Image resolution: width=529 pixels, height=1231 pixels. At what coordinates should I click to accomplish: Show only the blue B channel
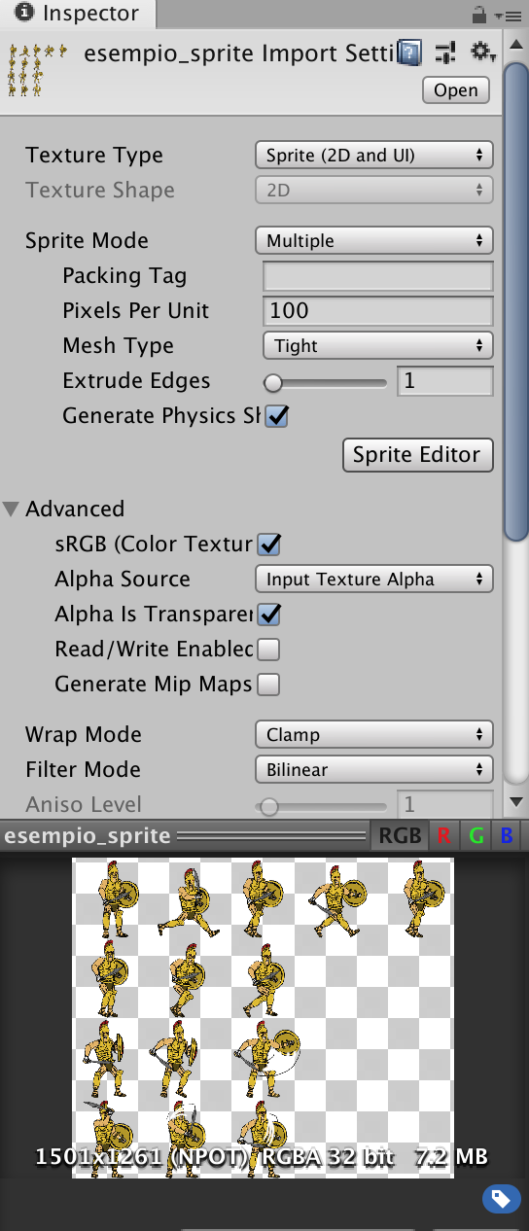tap(506, 835)
